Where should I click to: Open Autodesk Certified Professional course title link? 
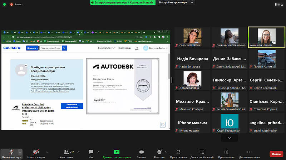[x=38, y=109]
